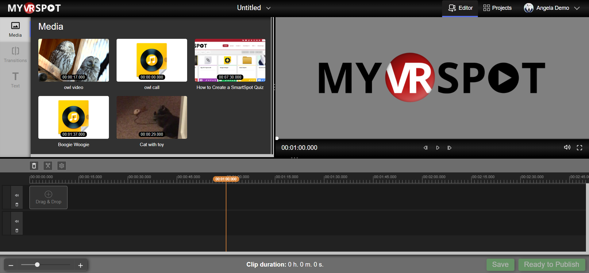Image resolution: width=589 pixels, height=273 pixels.
Task: Click the Save button
Action: point(500,265)
